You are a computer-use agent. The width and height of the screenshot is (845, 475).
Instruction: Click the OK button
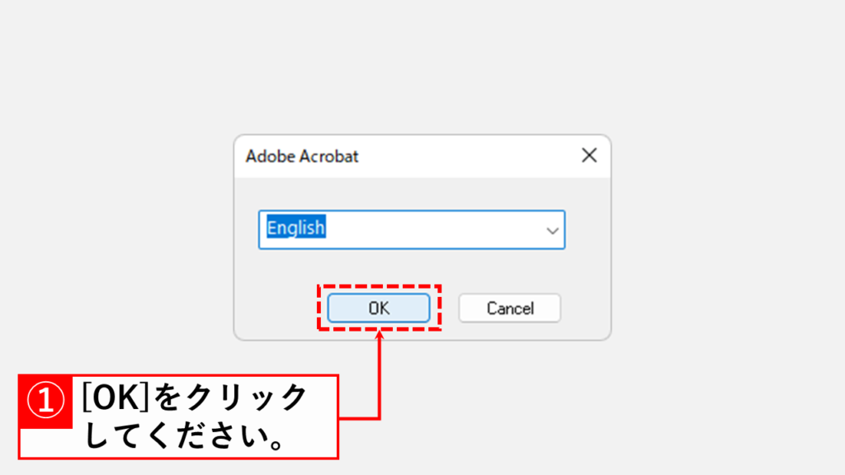(x=379, y=308)
